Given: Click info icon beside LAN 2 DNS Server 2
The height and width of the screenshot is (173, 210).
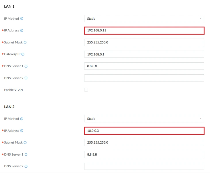Looking at the screenshot, I should tap(26, 166).
